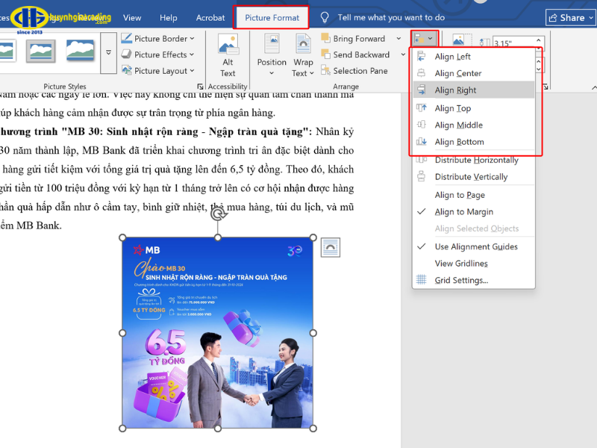Screen dimensions: 597x448
Task: Select Distribute Horizontally
Action: pyautogui.click(x=474, y=160)
